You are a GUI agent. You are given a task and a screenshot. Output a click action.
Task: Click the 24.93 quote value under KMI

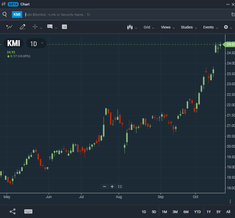[11, 52]
